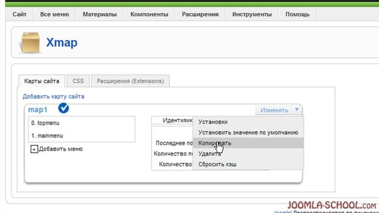Switch to the Расширения (Extensions) tab
Screen dimensions: 379x213
coord(130,81)
